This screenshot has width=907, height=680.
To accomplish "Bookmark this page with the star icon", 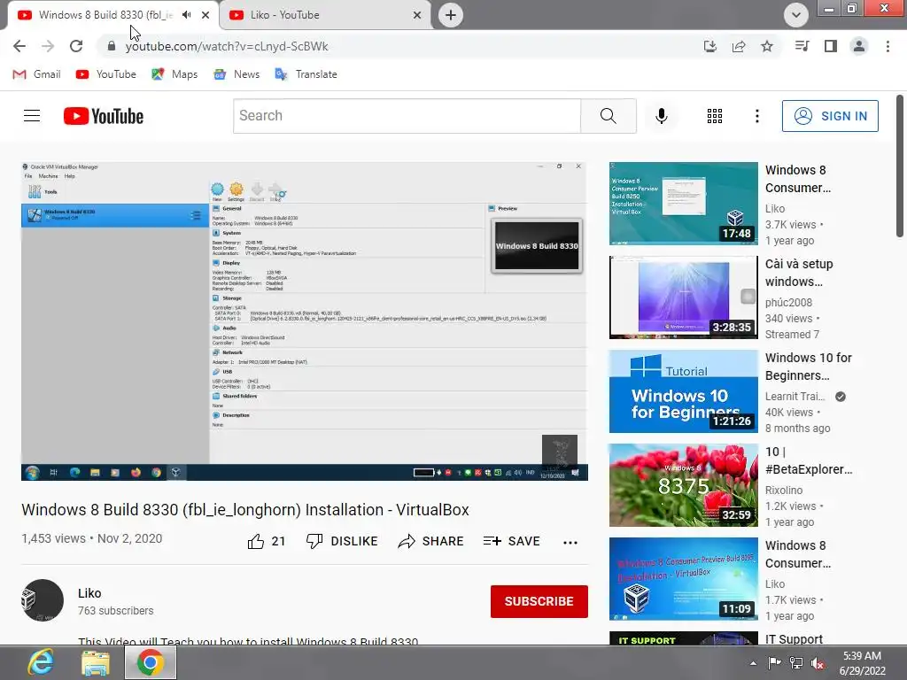I will tap(767, 46).
